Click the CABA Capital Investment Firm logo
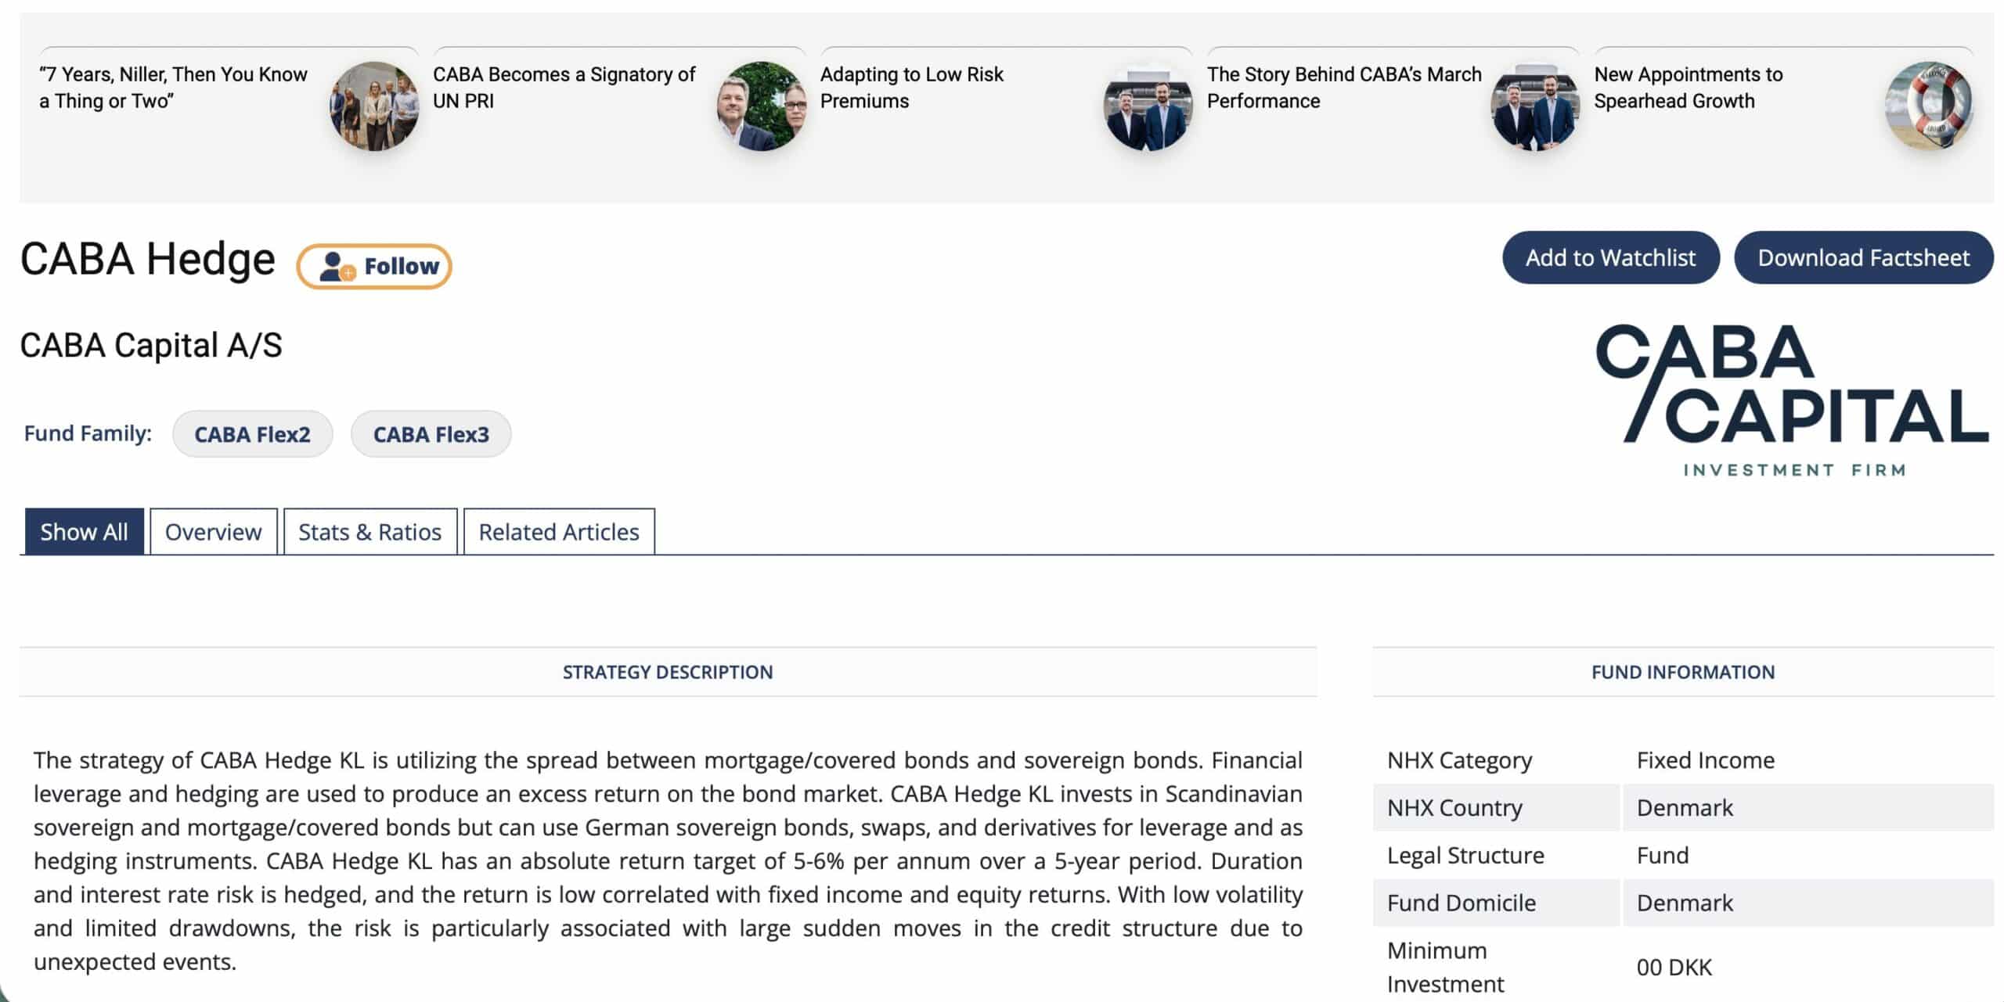The height and width of the screenshot is (1002, 2004). click(1791, 400)
